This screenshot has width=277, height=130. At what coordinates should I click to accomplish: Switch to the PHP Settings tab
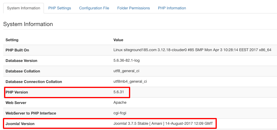click(x=60, y=8)
